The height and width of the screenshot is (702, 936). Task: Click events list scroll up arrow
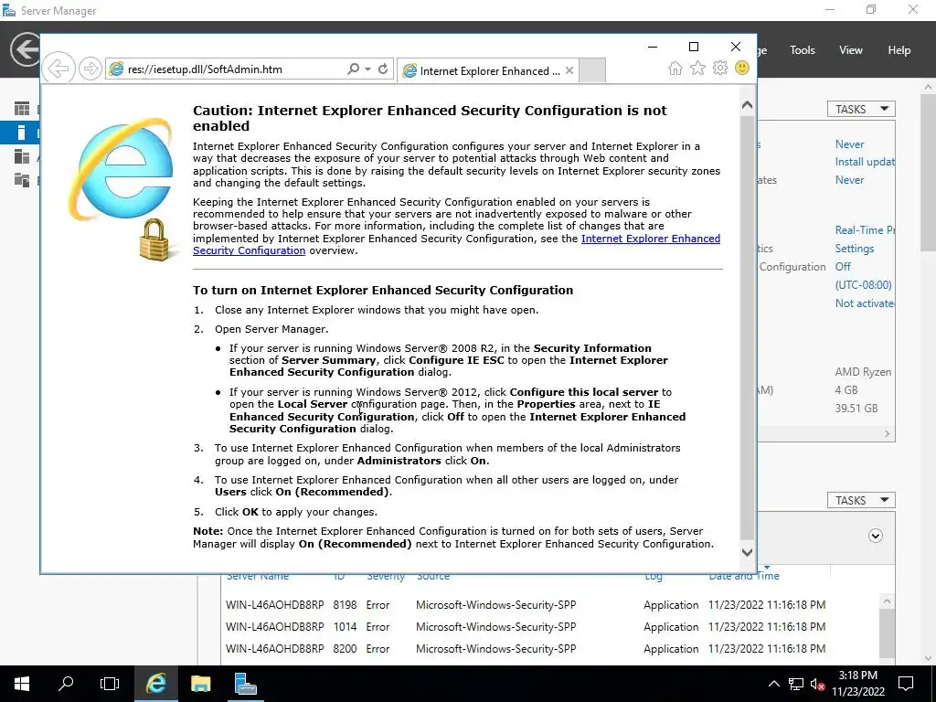(x=887, y=601)
